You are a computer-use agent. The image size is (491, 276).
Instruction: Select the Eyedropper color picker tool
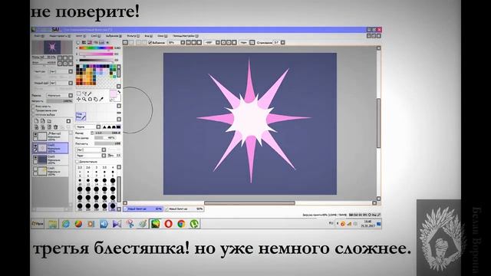(101, 99)
